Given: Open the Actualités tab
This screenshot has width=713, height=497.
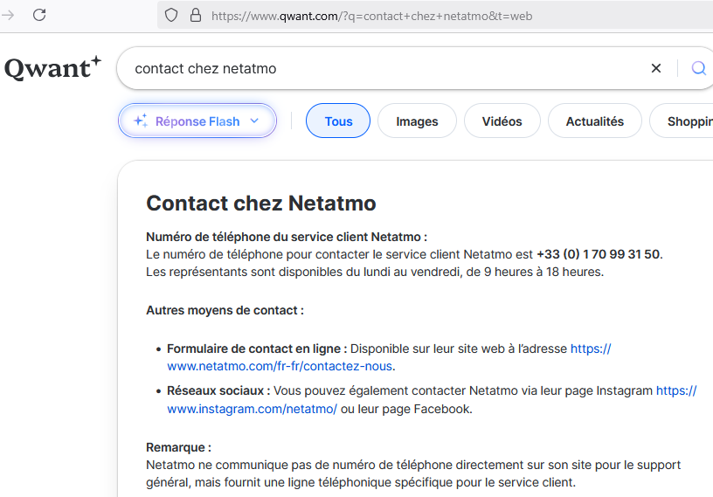Looking at the screenshot, I should click(x=595, y=121).
